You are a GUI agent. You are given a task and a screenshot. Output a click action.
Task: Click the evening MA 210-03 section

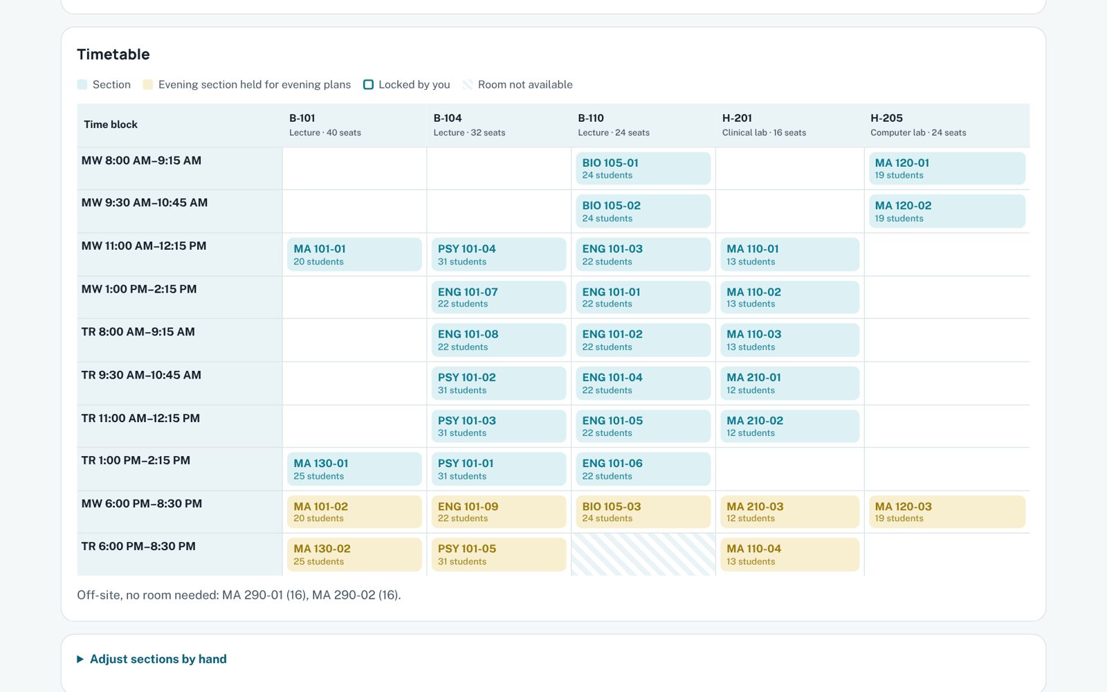(789, 512)
